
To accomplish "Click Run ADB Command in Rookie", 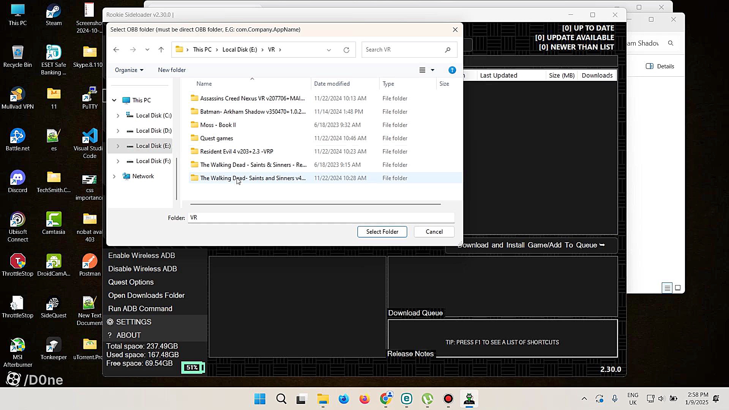I will tap(140, 309).
